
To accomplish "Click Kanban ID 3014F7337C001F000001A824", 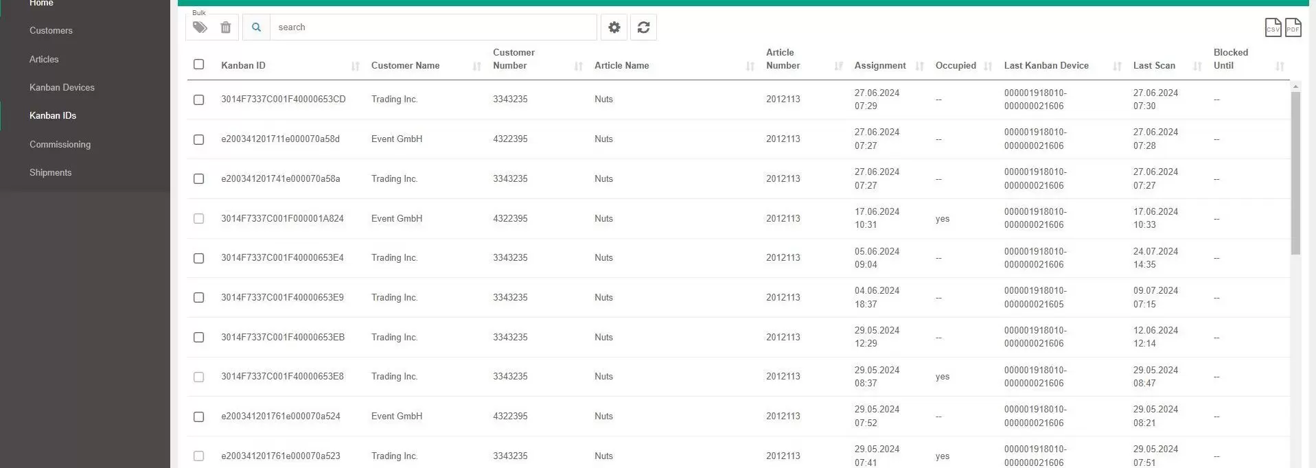I will pyautogui.click(x=282, y=219).
